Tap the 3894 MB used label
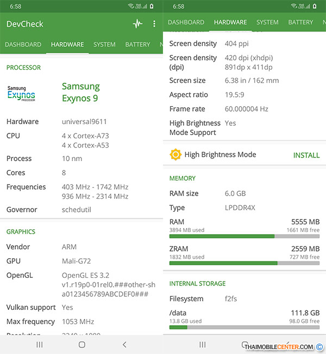This screenshot has width=326, height=354. point(187,230)
